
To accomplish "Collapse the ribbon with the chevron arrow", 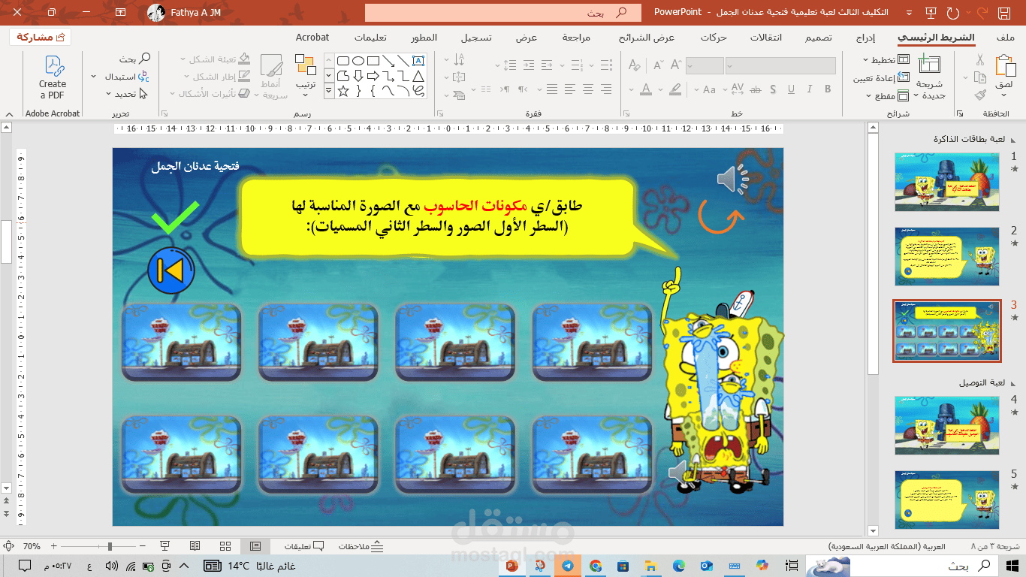I will click(8, 114).
